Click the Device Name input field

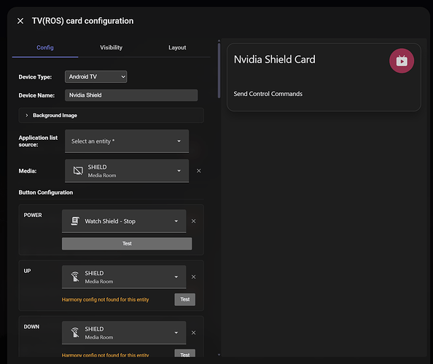131,95
